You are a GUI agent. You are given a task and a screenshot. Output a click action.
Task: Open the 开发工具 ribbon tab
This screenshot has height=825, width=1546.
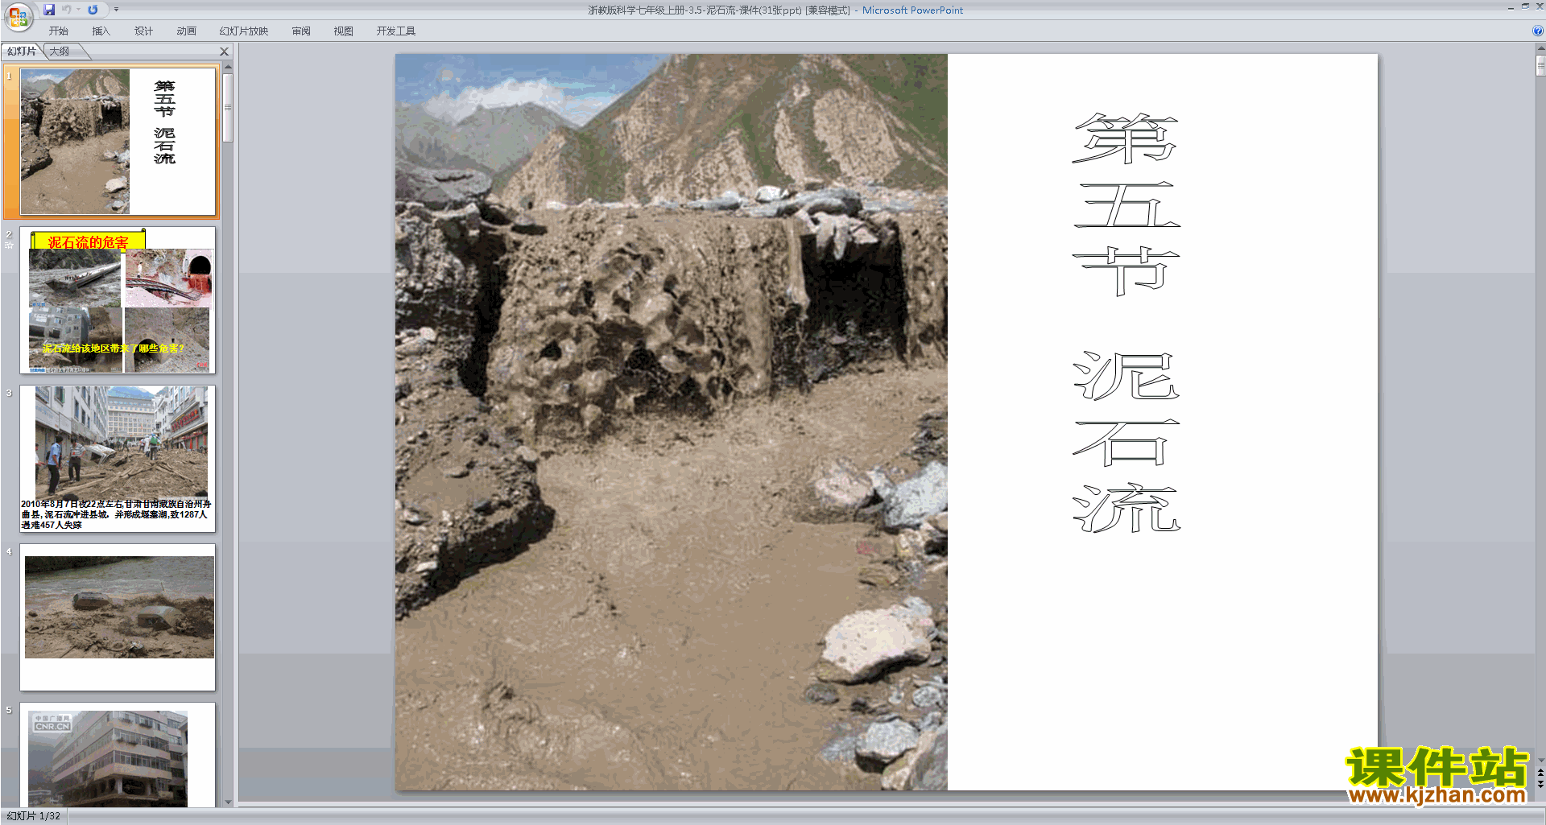coord(395,31)
